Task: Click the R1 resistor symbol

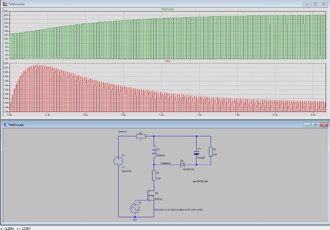Action: pyautogui.click(x=141, y=136)
